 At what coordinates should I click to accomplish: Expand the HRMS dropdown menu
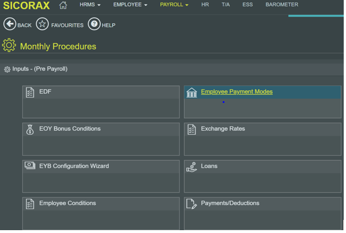90,5
